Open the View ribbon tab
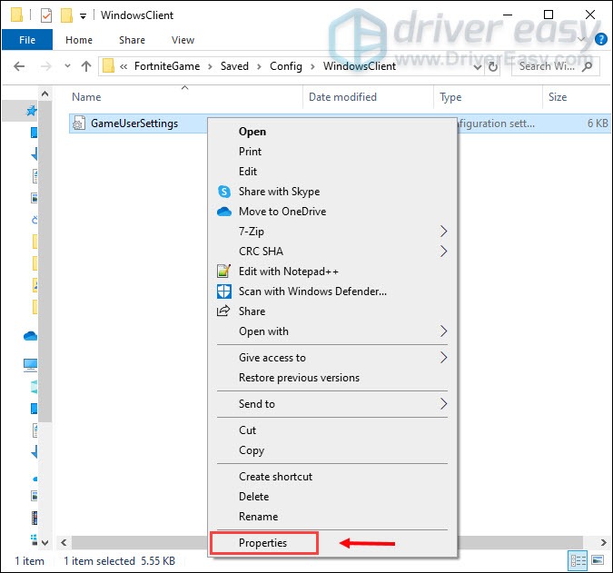The height and width of the screenshot is (573, 613). pos(183,40)
